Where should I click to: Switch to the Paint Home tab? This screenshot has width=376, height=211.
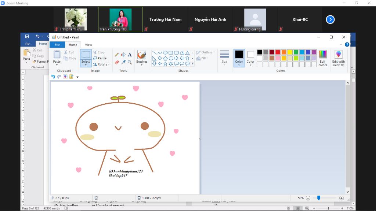(73, 45)
